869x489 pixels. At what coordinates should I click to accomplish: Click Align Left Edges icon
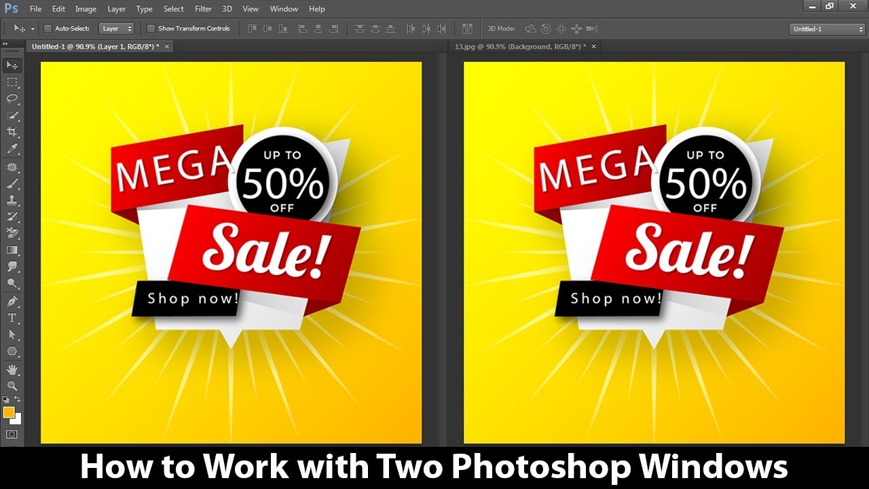303,29
